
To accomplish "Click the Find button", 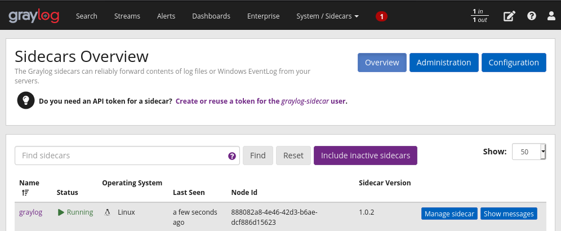I will 257,156.
